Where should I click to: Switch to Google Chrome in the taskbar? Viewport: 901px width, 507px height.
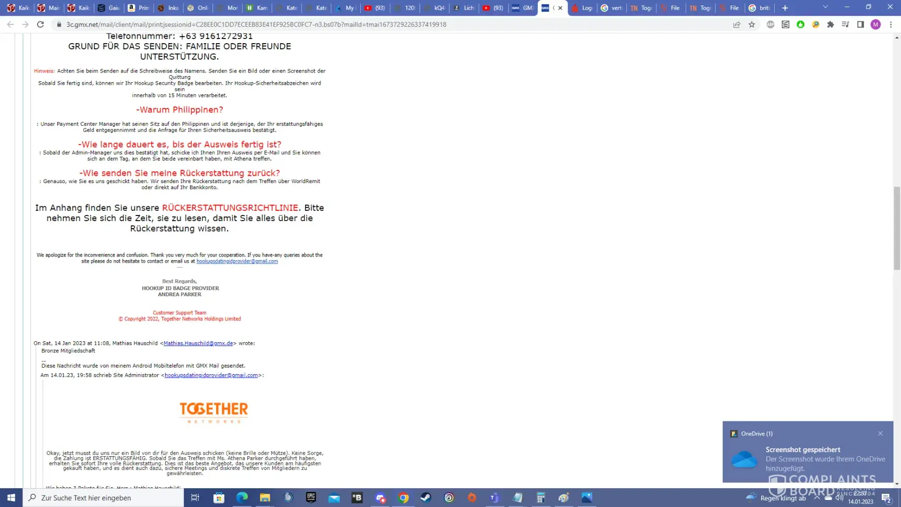pos(403,498)
